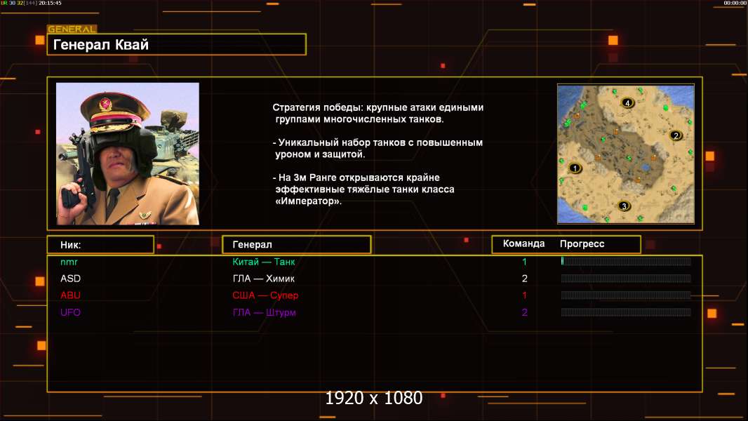Click the Китай — Танк general entry
The width and height of the screenshot is (748, 421).
point(264,262)
